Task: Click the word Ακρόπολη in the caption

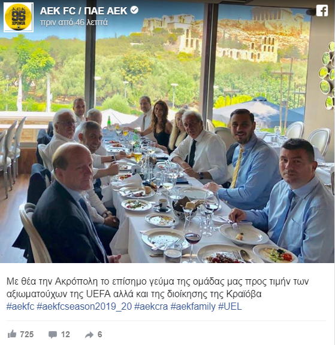Action: pyautogui.click(x=76, y=282)
